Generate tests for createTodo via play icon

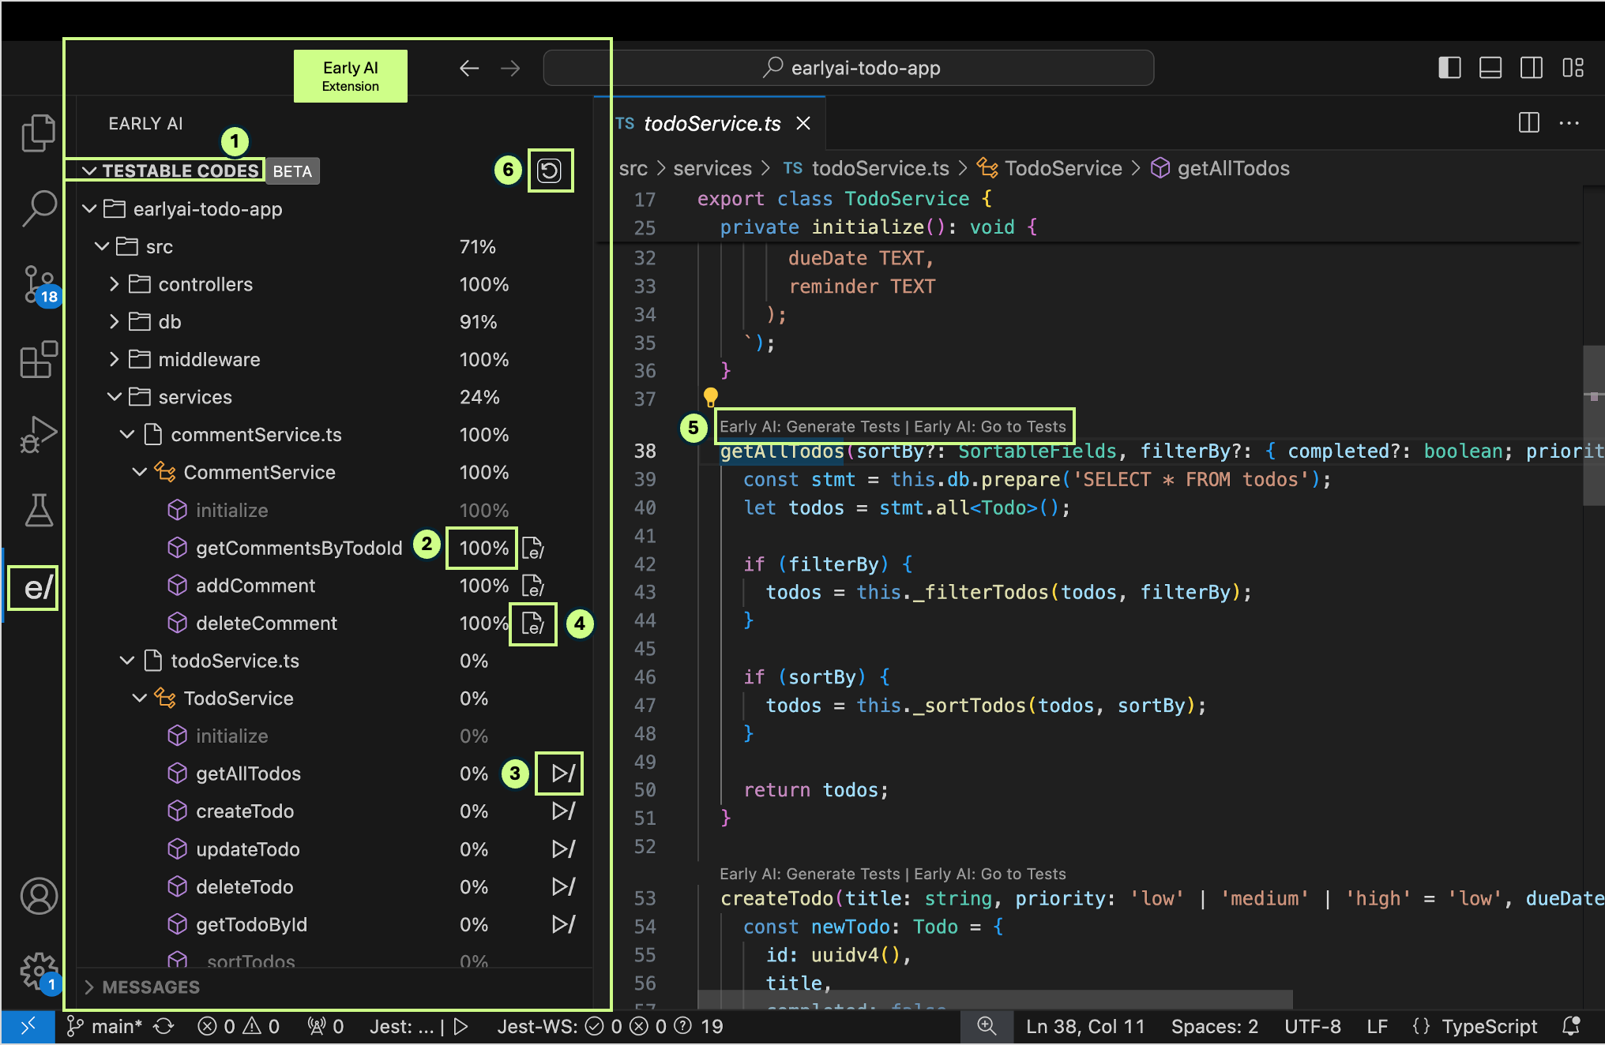coord(563,811)
